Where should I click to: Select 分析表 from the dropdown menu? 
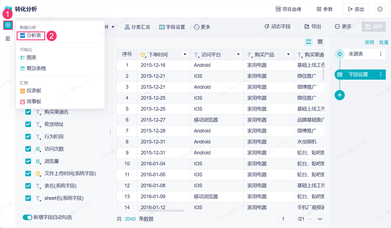[31, 36]
